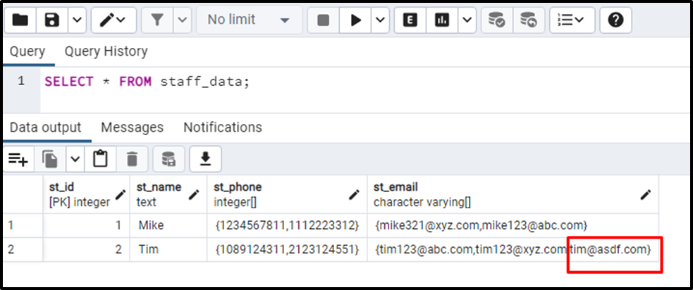Save the query file with floppy icon

(52, 20)
